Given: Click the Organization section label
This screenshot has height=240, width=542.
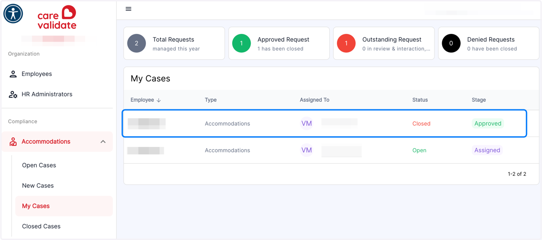Looking at the screenshot, I should click(x=24, y=54).
